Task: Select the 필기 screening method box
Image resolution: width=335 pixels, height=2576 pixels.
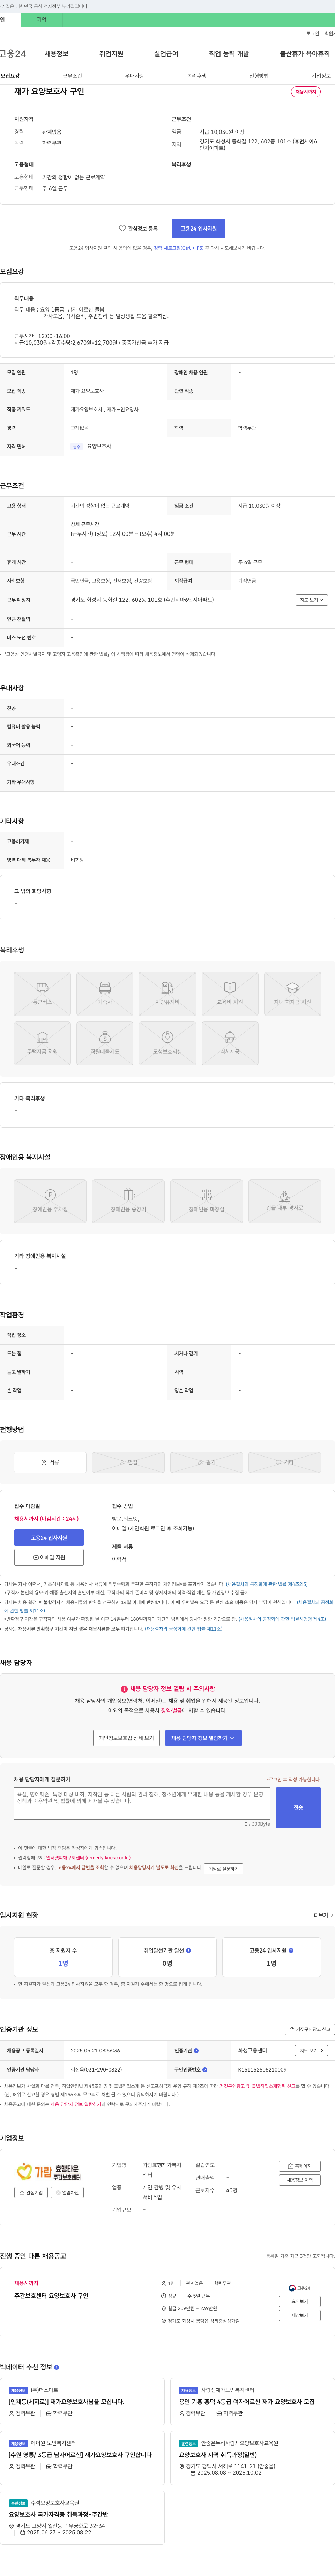Action: (206, 1462)
